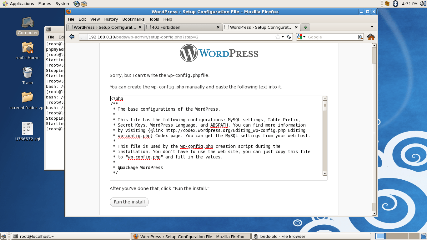The image size is (427, 240).
Task: Open root's Home folder icon
Action: pyautogui.click(x=28, y=51)
